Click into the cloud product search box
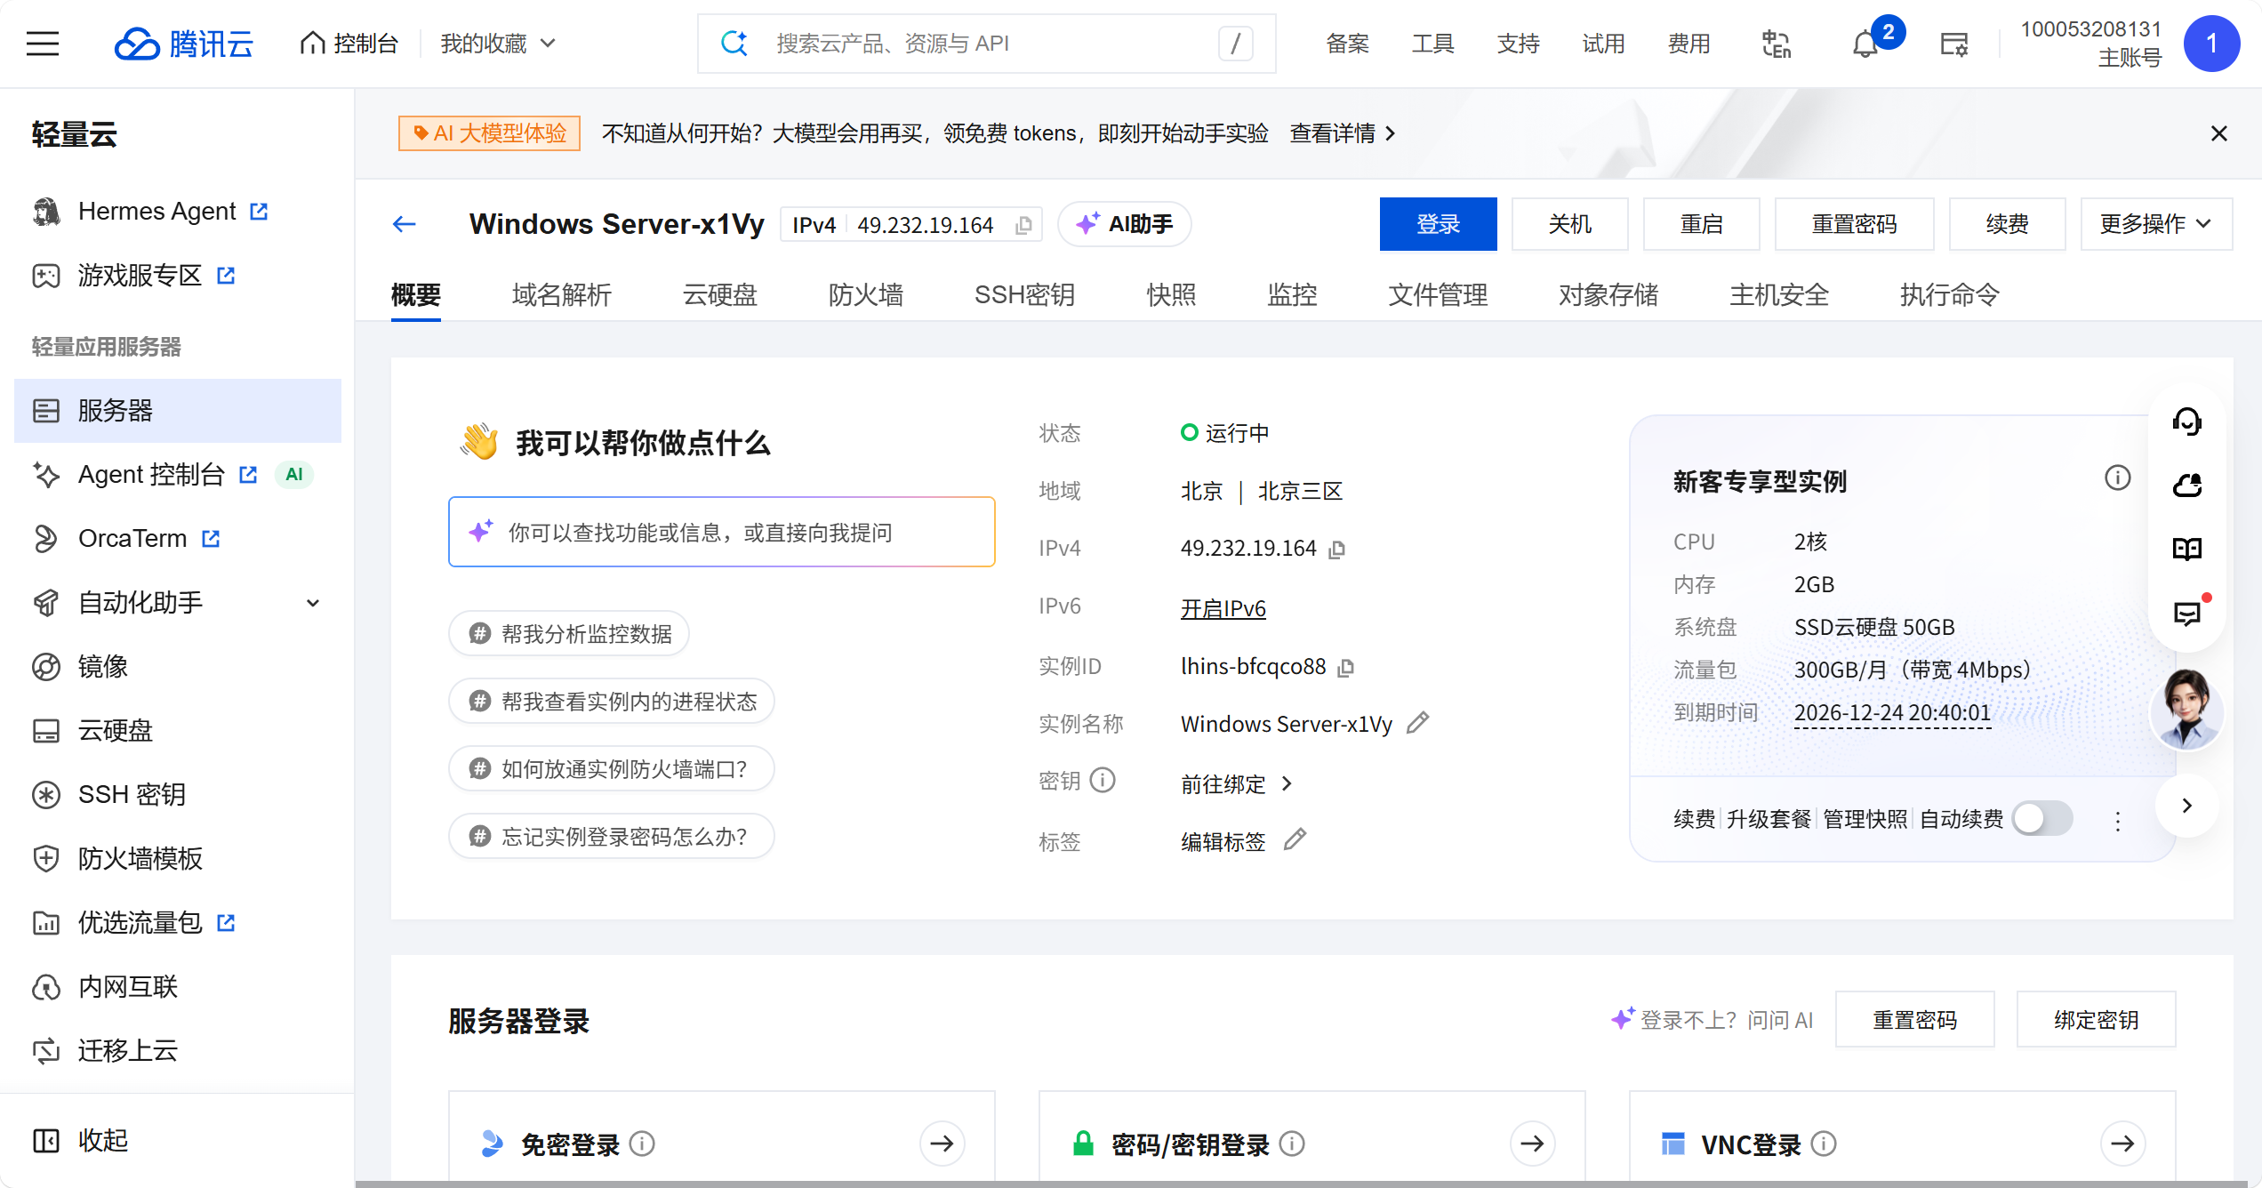This screenshot has width=2262, height=1188. point(987,44)
